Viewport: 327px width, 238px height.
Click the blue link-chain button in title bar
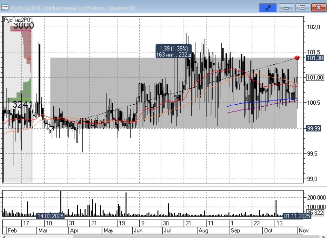point(268,8)
